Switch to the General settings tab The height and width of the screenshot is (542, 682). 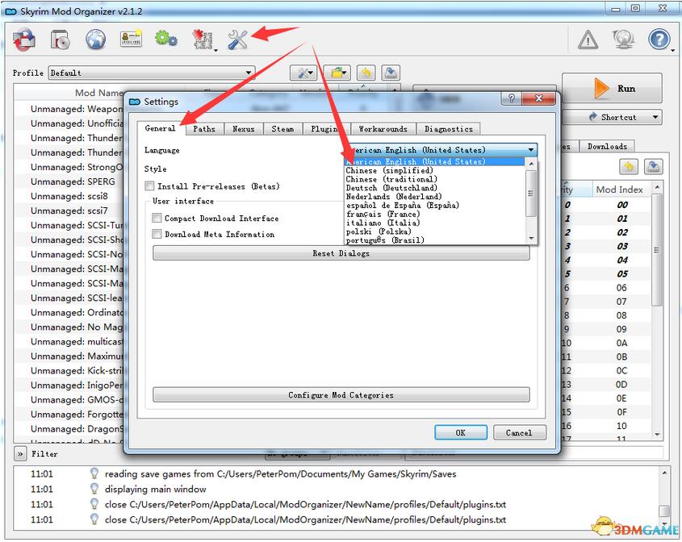tap(160, 128)
